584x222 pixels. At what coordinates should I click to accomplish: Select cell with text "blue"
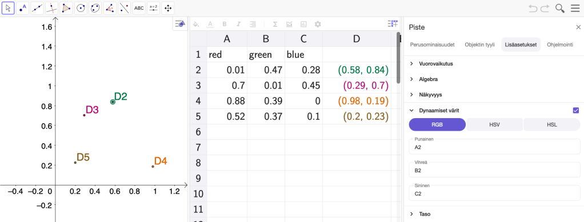pos(304,55)
